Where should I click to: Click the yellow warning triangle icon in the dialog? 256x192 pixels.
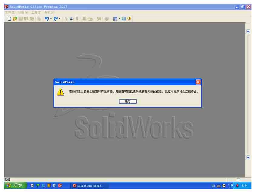61,92
